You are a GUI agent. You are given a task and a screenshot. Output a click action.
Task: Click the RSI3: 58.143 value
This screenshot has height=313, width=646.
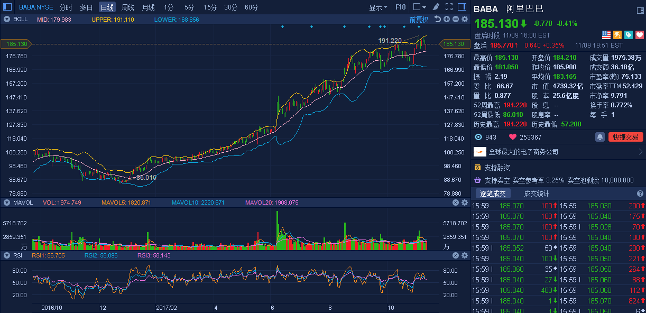click(154, 255)
